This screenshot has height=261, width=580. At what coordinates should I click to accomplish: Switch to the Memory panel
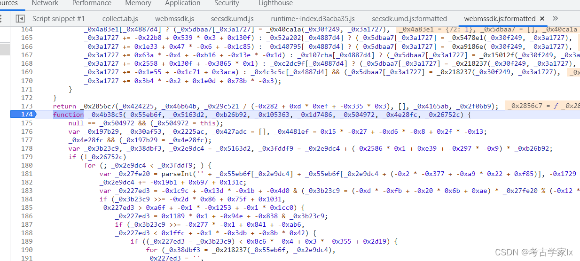[138, 3]
